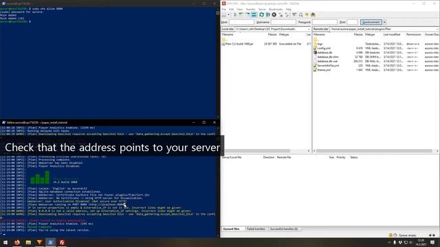This screenshot has width=440, height=247.
Task: Open the orange cone app in taskbar
Action: click(x=40, y=242)
